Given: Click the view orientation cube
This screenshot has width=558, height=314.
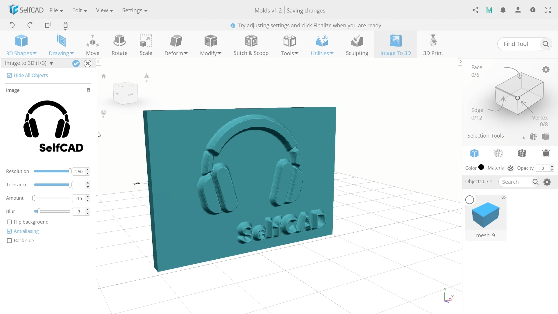Looking at the screenshot, I should pos(125,94).
